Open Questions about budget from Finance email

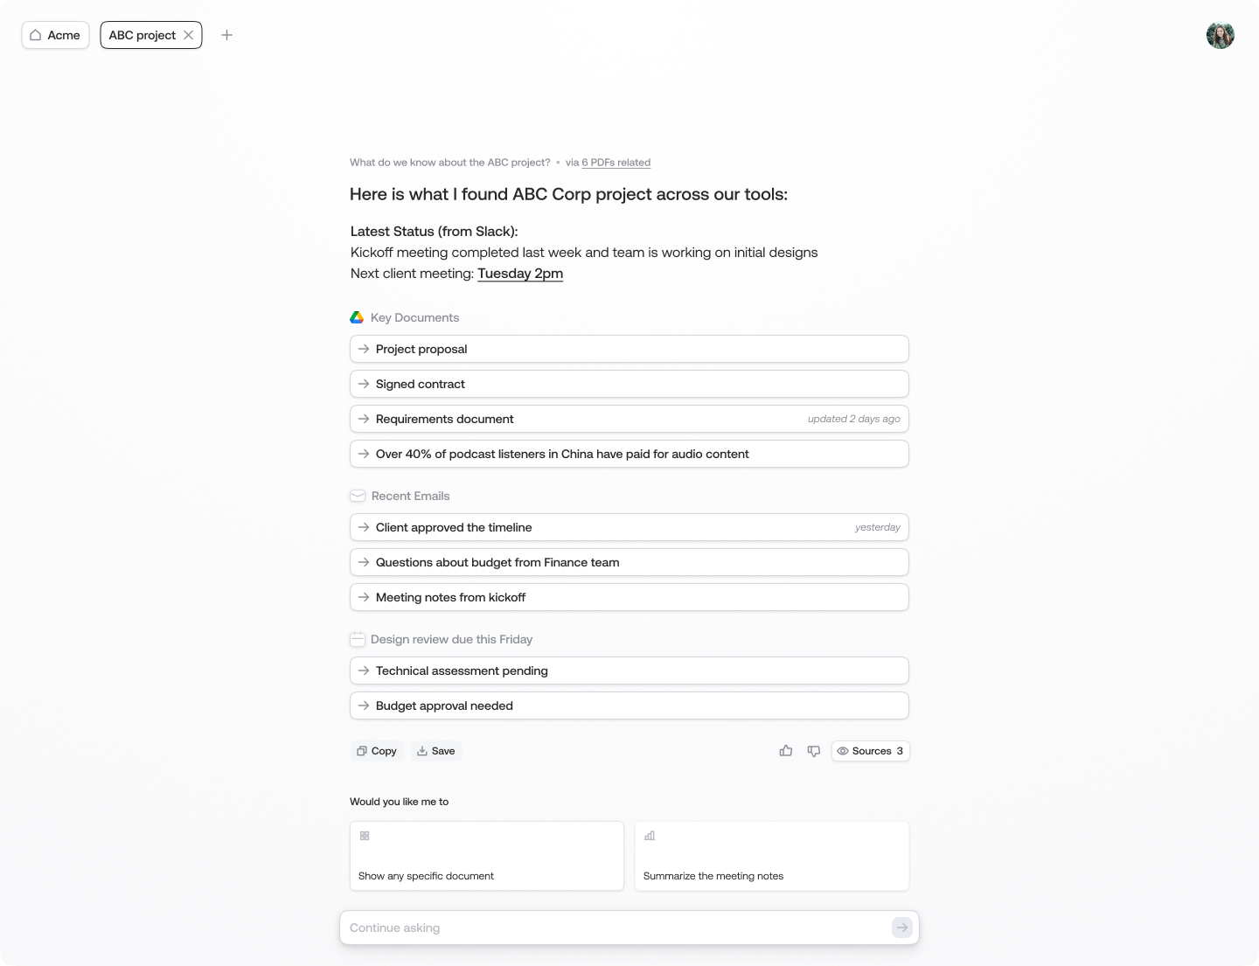629,562
